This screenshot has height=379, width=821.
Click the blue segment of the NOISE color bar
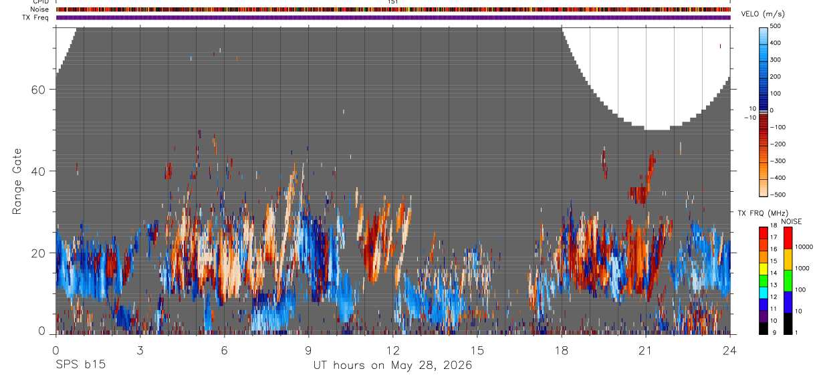[x=788, y=302]
